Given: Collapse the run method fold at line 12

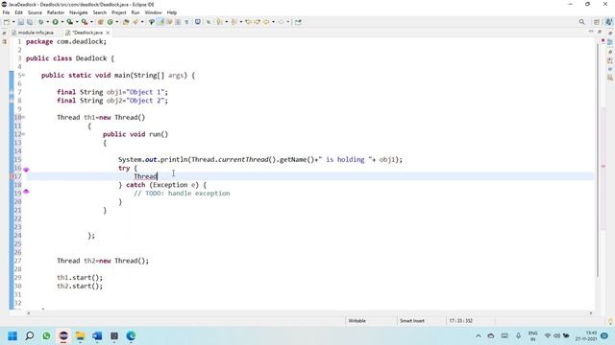Looking at the screenshot, I should click(24, 134).
